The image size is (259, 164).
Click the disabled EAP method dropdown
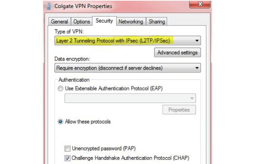[x=130, y=98]
